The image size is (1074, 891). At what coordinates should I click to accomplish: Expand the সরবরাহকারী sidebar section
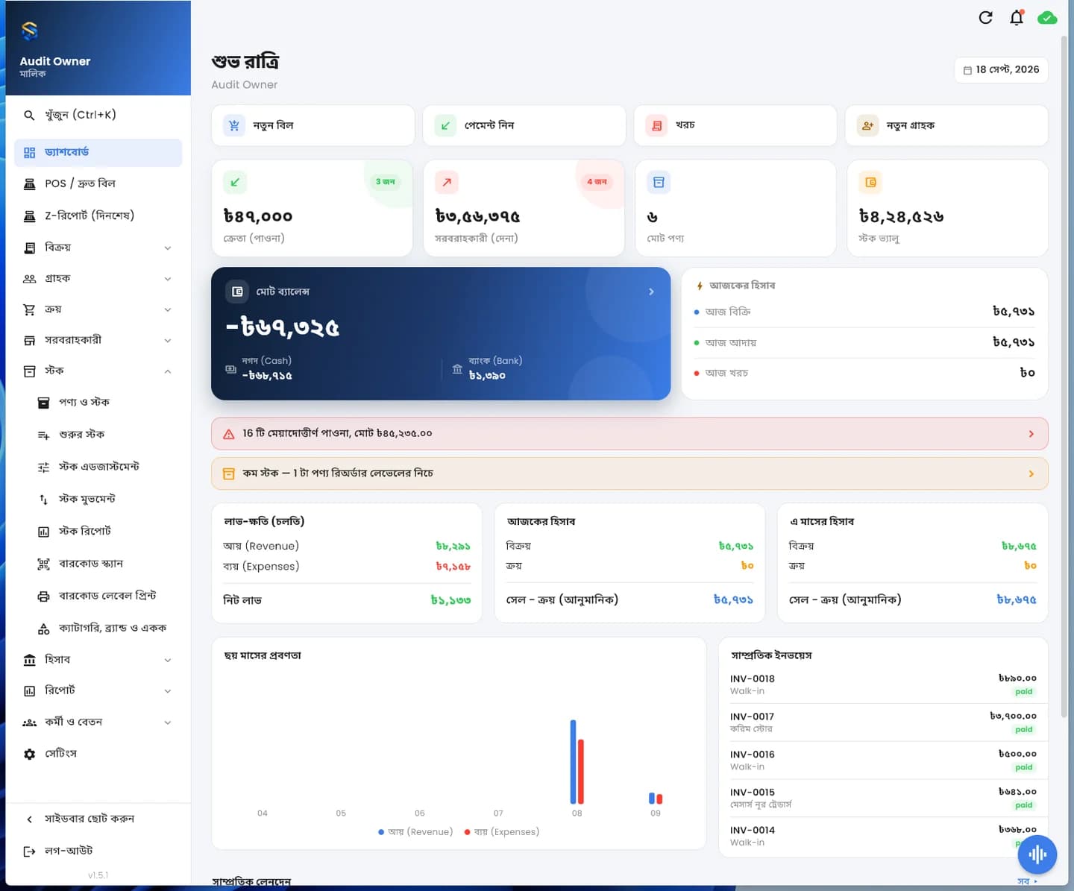[98, 340]
